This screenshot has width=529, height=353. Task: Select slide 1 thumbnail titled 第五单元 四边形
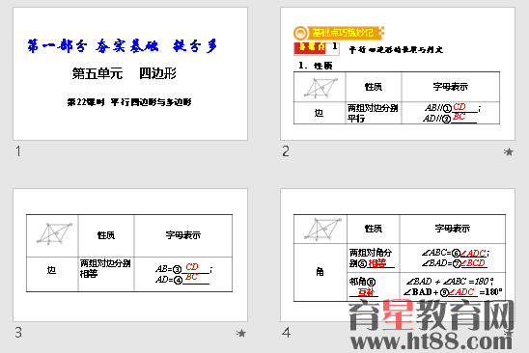(130, 74)
